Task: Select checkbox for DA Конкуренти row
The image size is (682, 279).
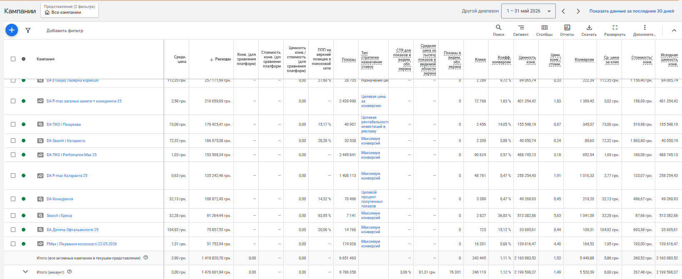Action: pos(13,199)
